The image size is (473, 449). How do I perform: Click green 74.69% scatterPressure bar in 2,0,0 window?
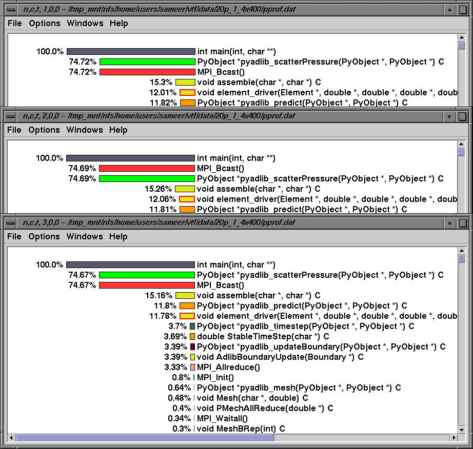tap(147, 179)
